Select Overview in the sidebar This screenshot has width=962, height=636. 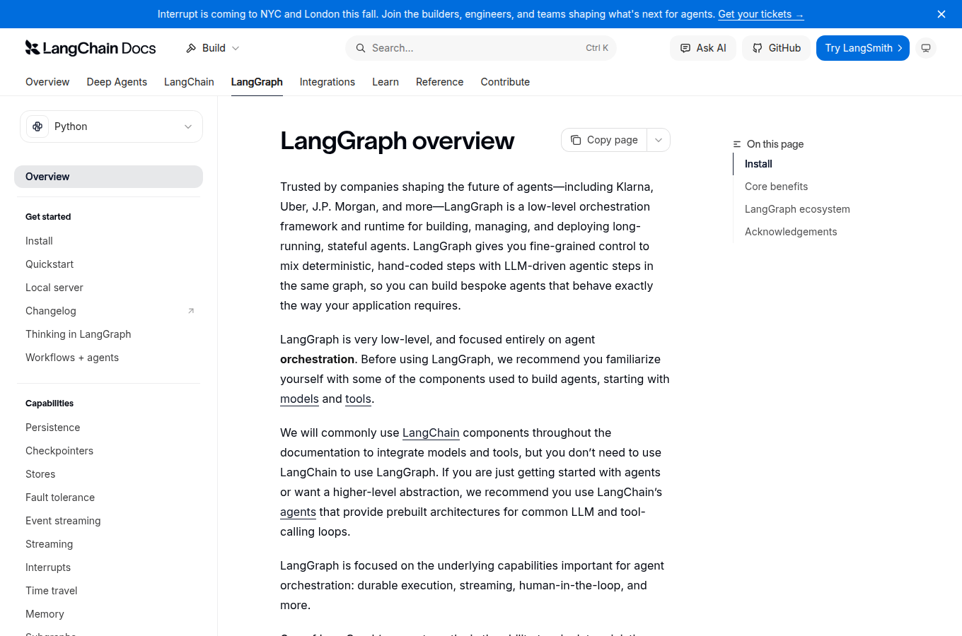(x=108, y=177)
